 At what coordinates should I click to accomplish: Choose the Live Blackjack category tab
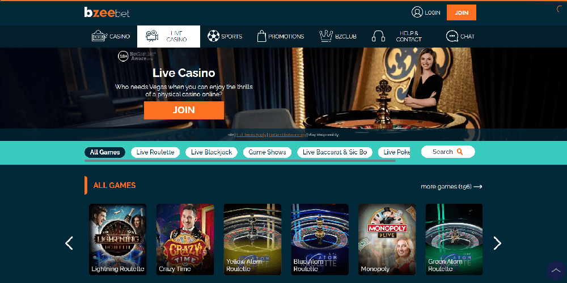point(211,152)
